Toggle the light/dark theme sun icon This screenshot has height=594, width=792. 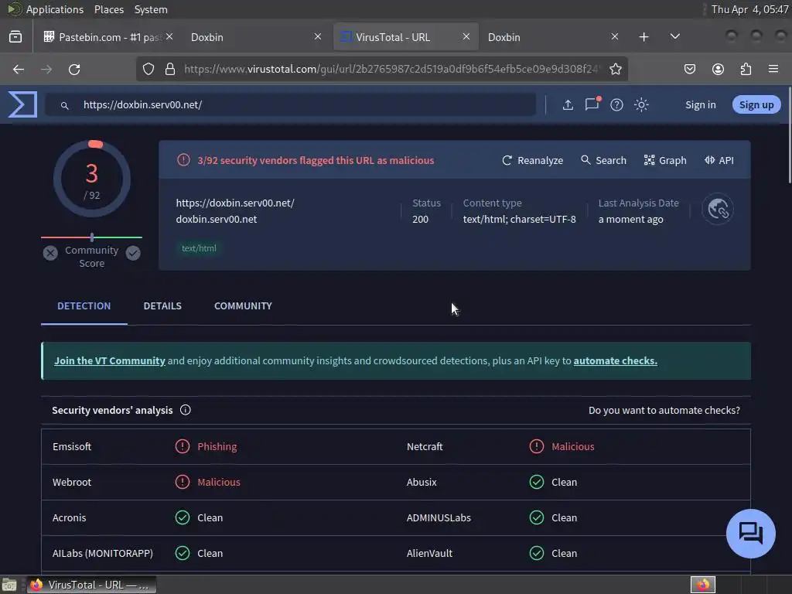641,104
